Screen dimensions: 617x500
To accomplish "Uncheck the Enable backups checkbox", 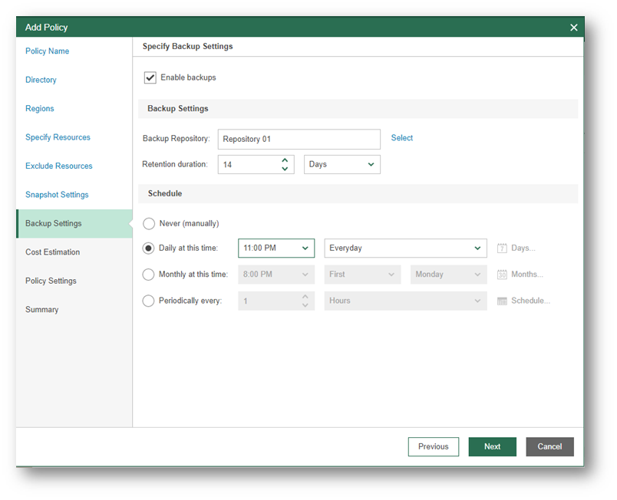I will 150,78.
